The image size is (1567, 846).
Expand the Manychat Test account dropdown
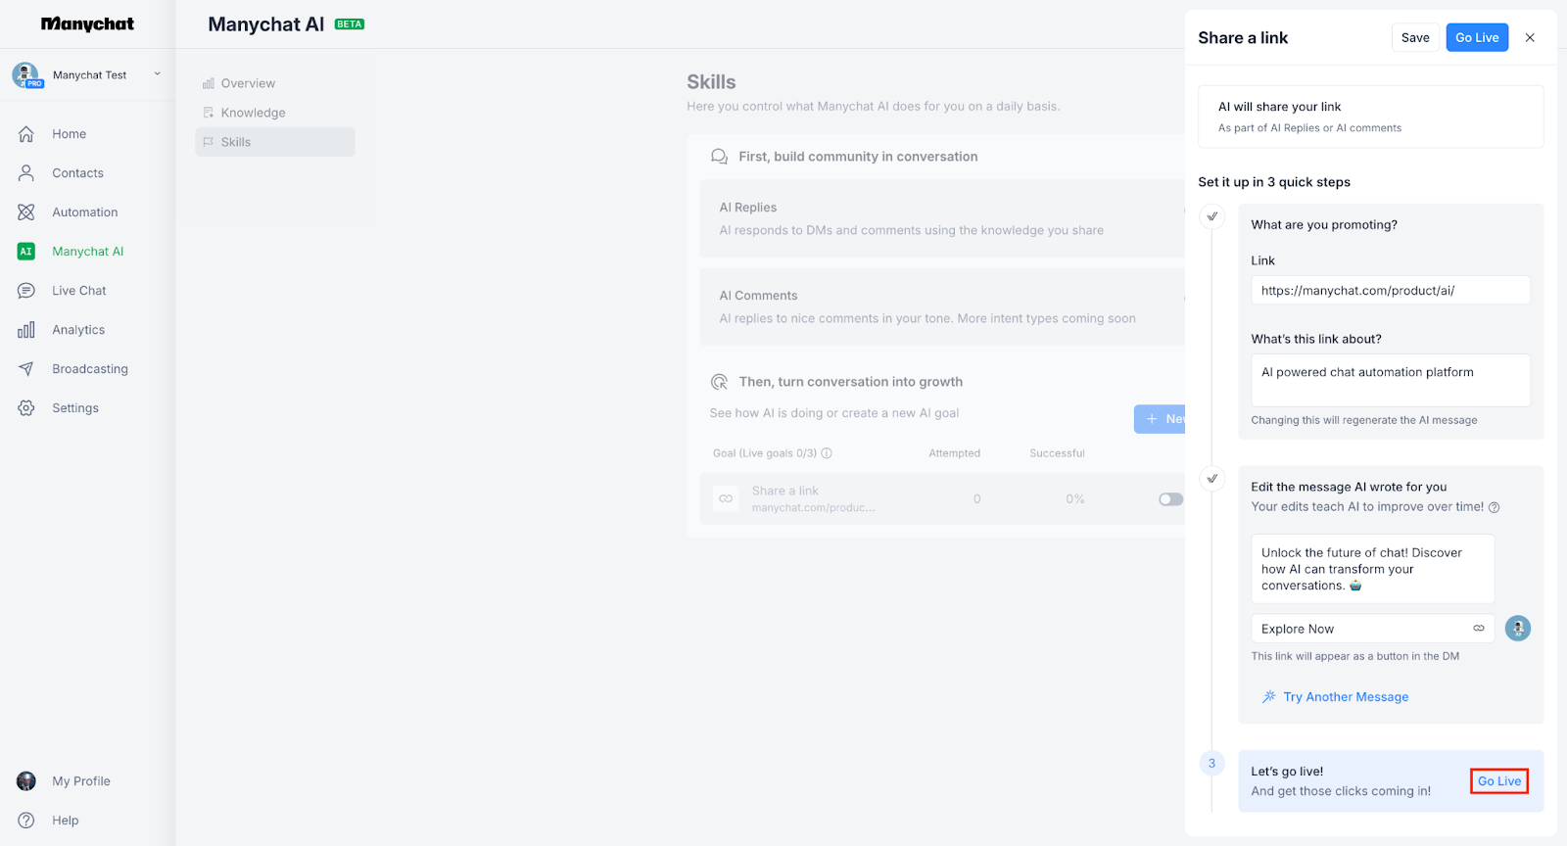pos(157,74)
